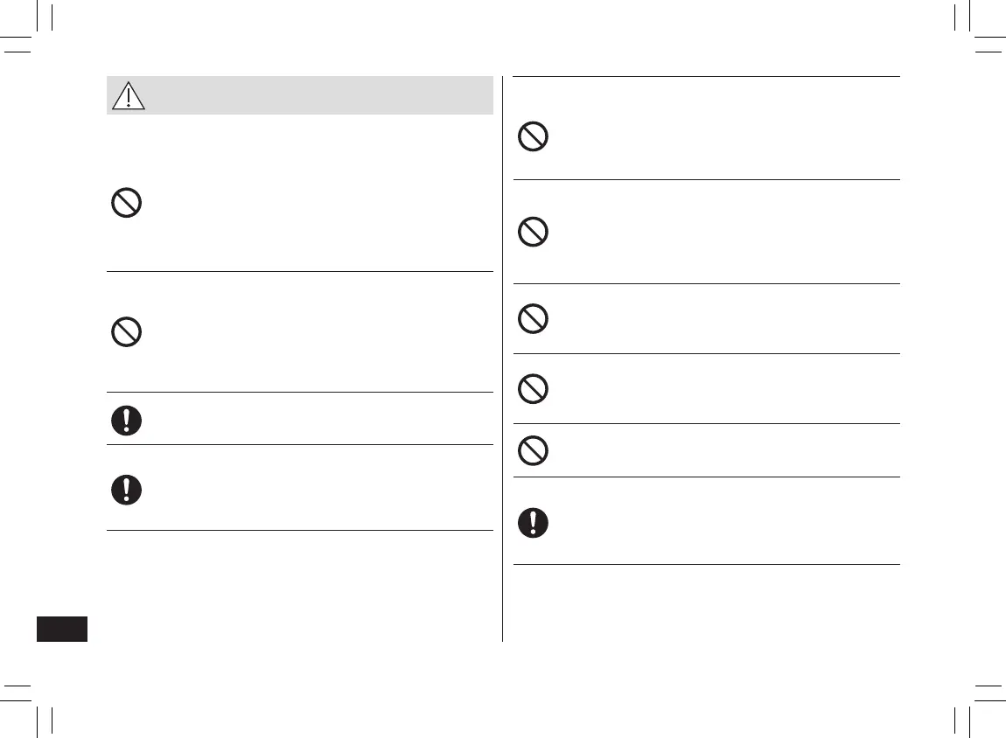Click the first prohibition icon in right column

pos(534,136)
